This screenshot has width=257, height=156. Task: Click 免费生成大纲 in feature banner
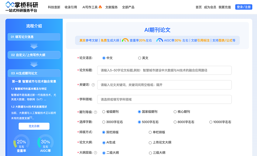tap(110, 40)
